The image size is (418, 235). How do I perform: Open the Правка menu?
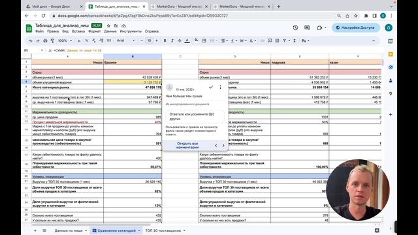pos(53,31)
